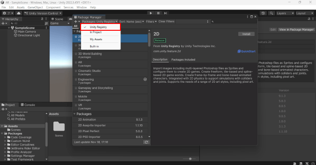Open the Game display dropdown

60,24
